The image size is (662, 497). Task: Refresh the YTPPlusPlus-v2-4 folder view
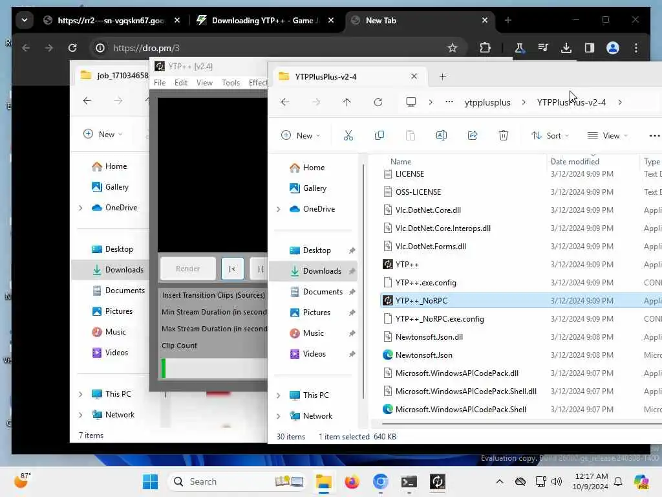tap(378, 102)
